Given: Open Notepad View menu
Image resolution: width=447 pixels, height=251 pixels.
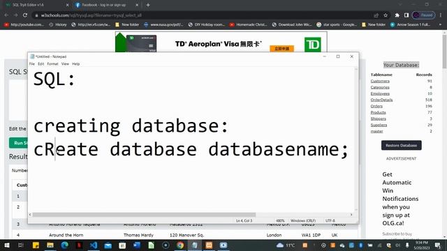Looking at the screenshot, I should coord(65,63).
